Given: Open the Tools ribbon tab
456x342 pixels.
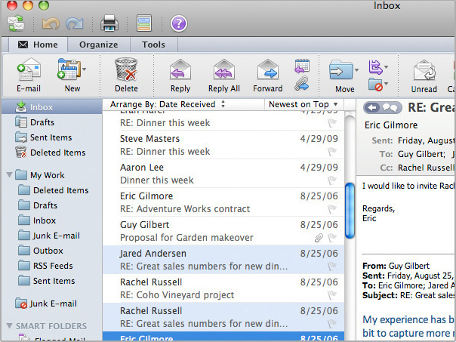Looking at the screenshot, I should [153, 45].
